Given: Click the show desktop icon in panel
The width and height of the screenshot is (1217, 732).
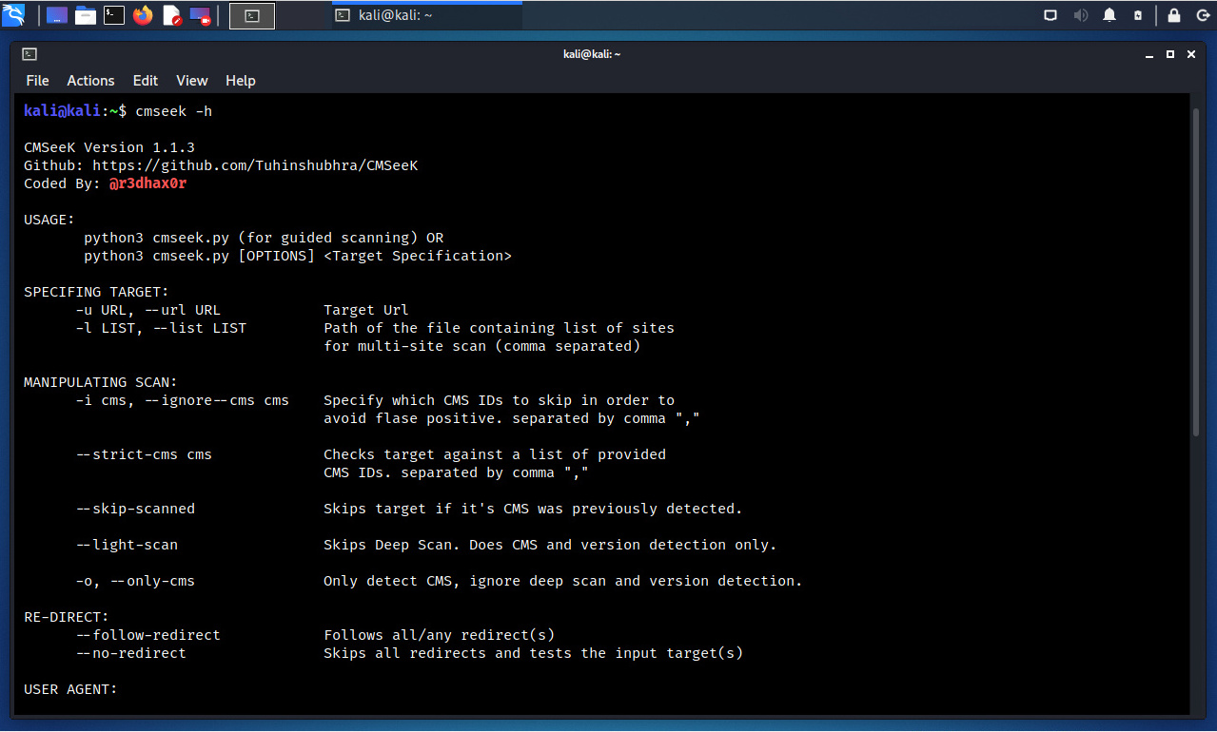Looking at the screenshot, I should [57, 15].
